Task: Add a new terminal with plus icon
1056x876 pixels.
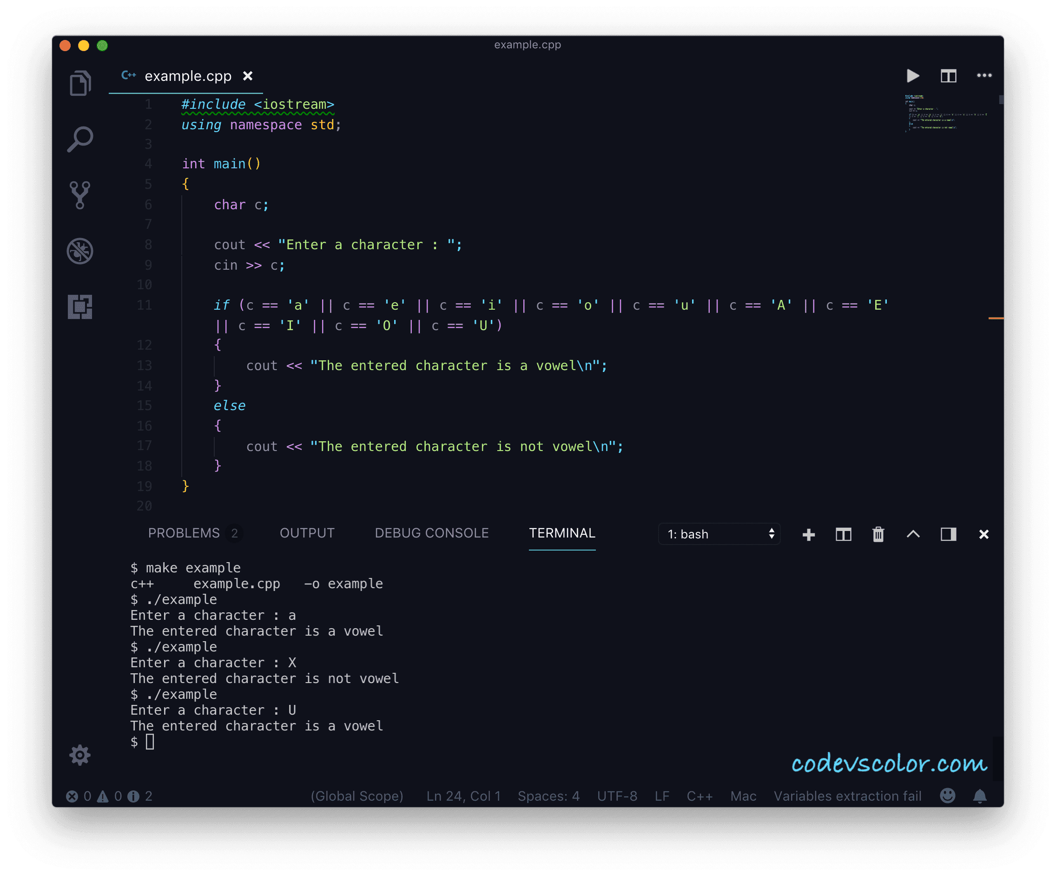Action: point(809,534)
